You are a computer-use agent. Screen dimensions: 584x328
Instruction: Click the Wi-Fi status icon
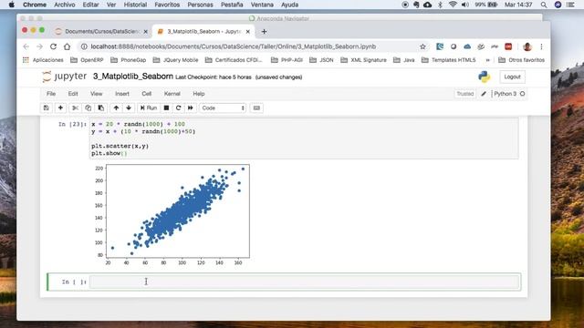[453, 5]
